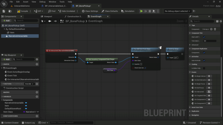
Task: Open the Tools menu
Action: pyautogui.click(x=62, y=2)
